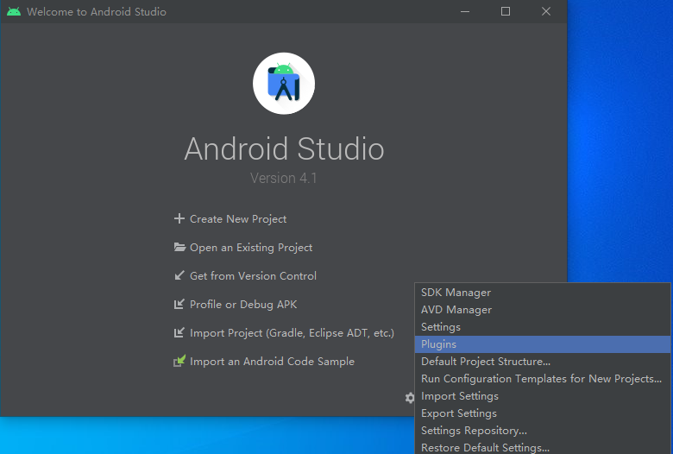
Task: Choose Export Settings
Action: coord(543,413)
